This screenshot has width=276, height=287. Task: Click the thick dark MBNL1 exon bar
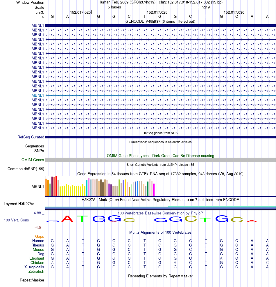(160, 25)
